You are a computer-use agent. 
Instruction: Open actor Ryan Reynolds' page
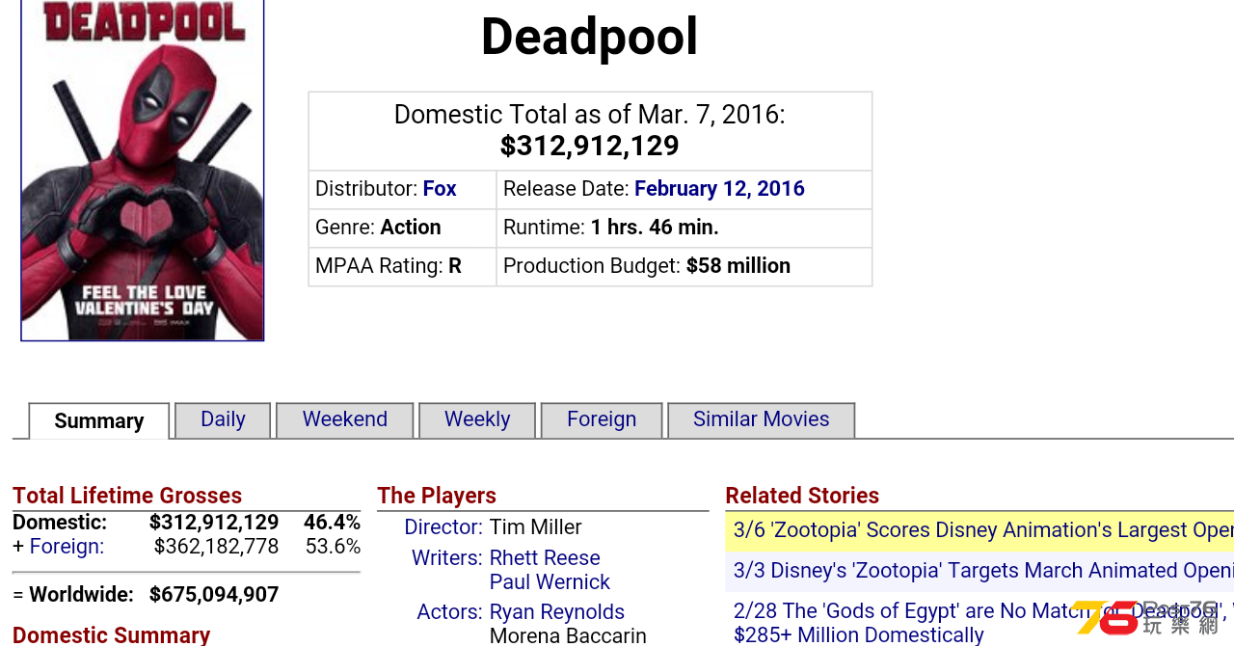click(x=557, y=612)
